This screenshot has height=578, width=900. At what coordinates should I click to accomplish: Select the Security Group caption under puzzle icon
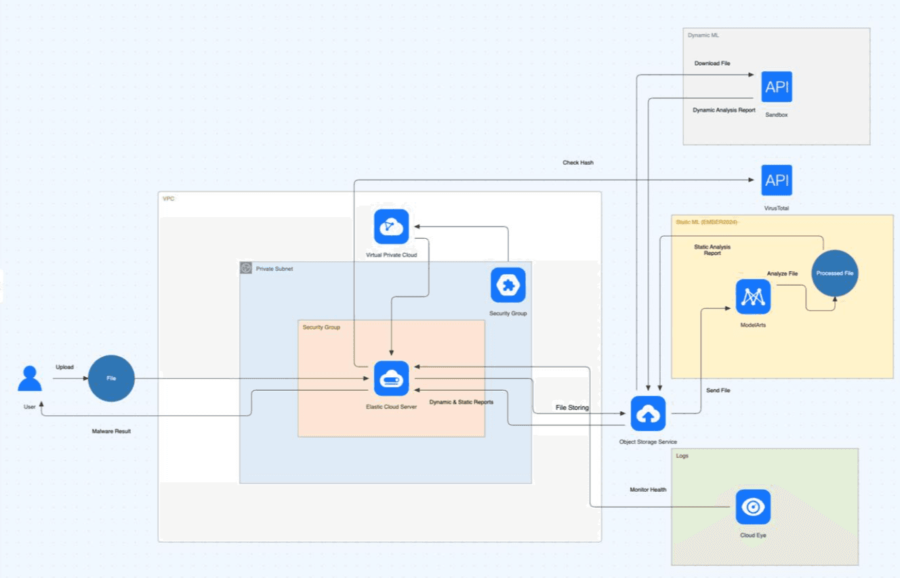[508, 313]
